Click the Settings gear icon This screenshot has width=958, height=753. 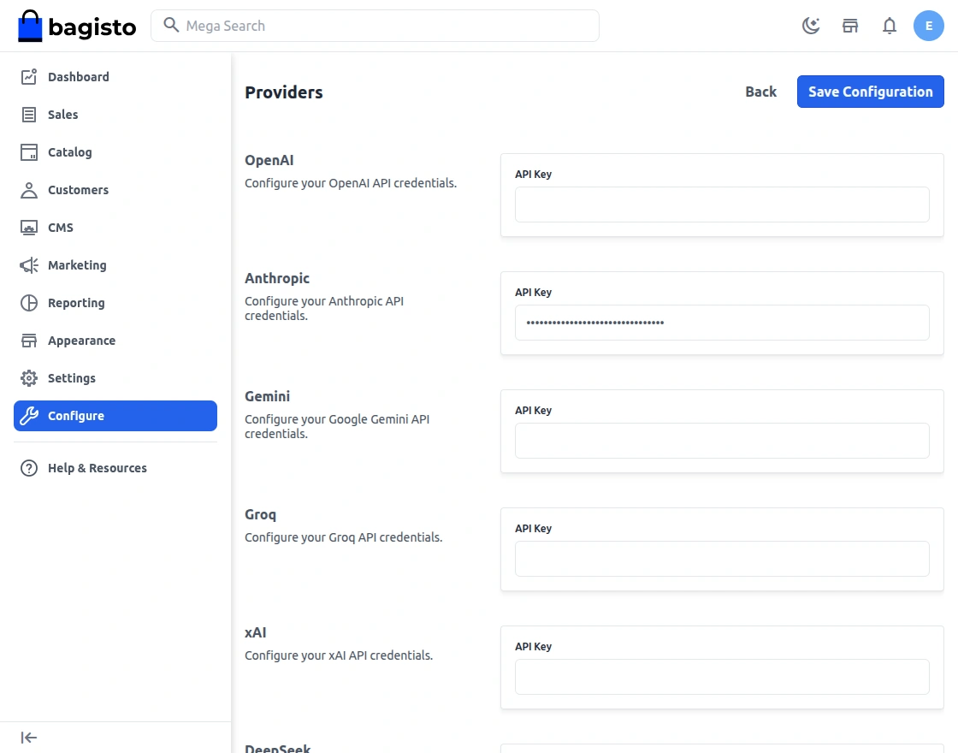29,378
